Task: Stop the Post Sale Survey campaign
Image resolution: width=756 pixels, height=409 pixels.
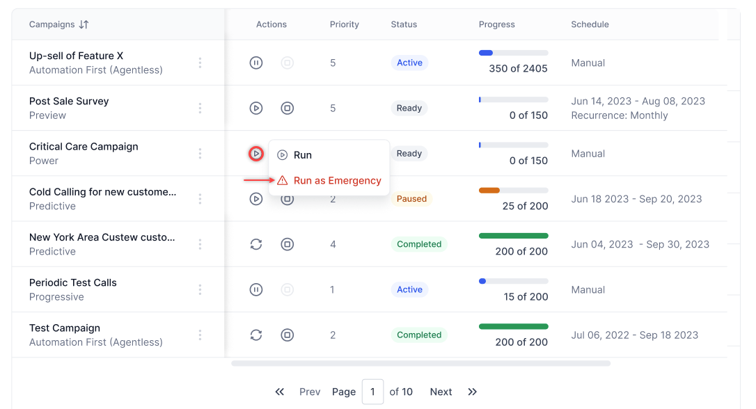Action: pyautogui.click(x=287, y=109)
